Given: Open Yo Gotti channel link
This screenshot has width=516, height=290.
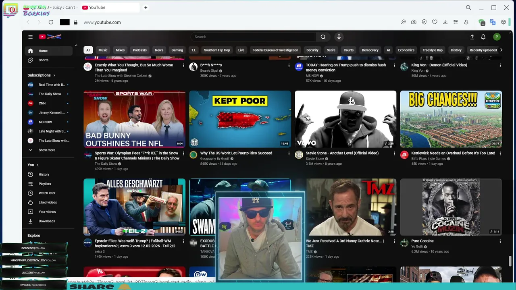Looking at the screenshot, I should tap(417, 246).
